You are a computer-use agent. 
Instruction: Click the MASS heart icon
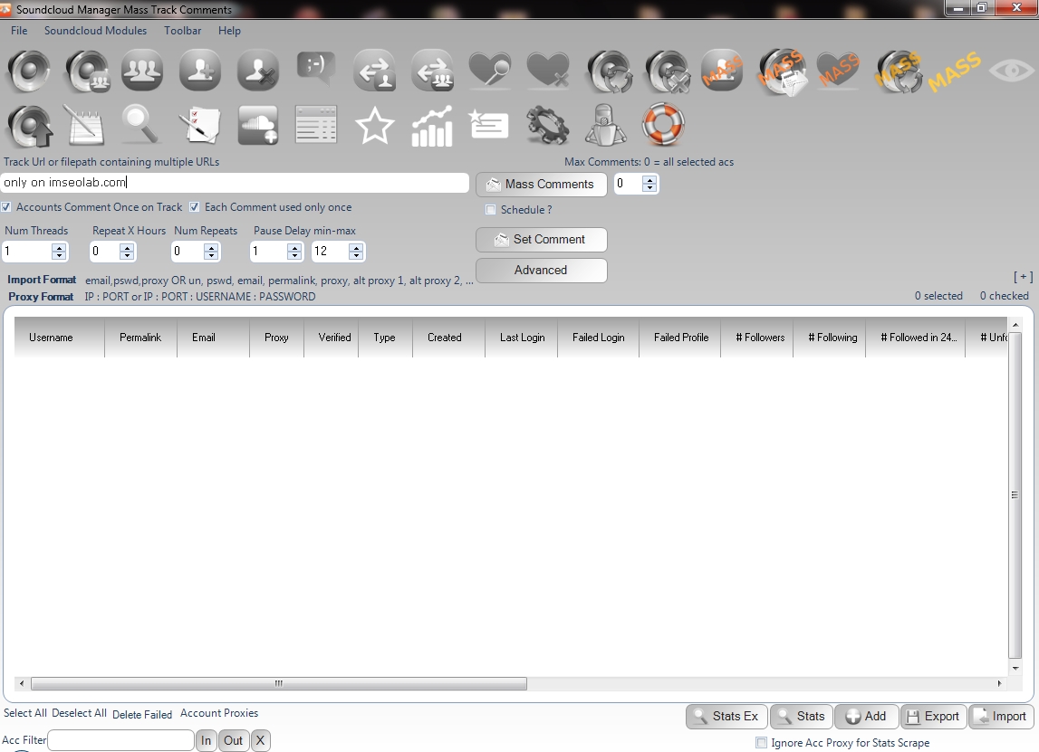pos(838,70)
